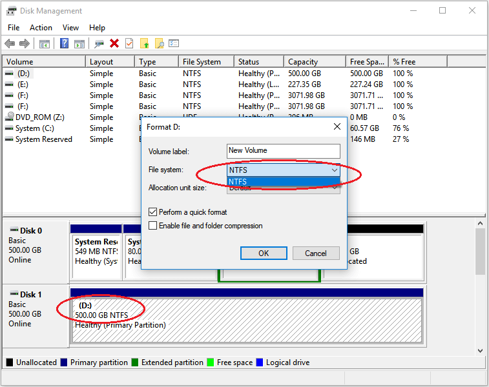Click in the Volume label text field
This screenshot has height=387, width=489.
pos(283,151)
